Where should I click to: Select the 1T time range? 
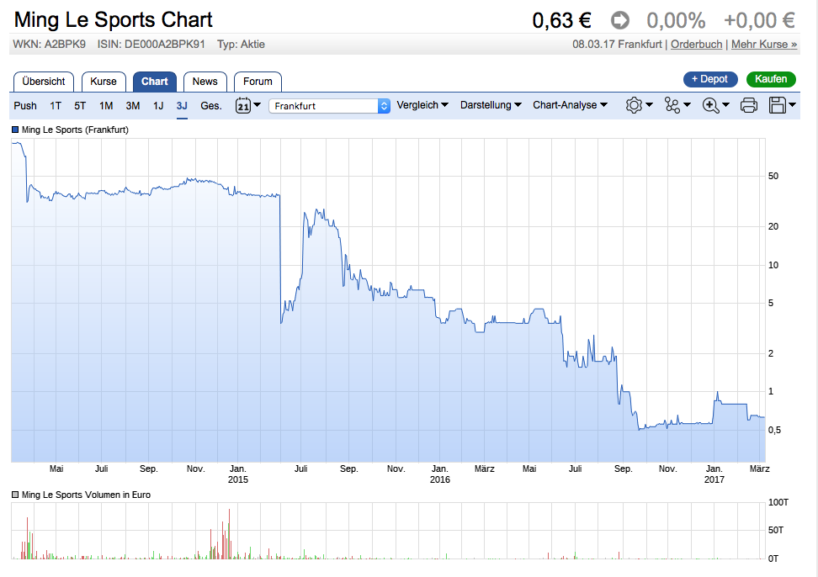coord(56,106)
